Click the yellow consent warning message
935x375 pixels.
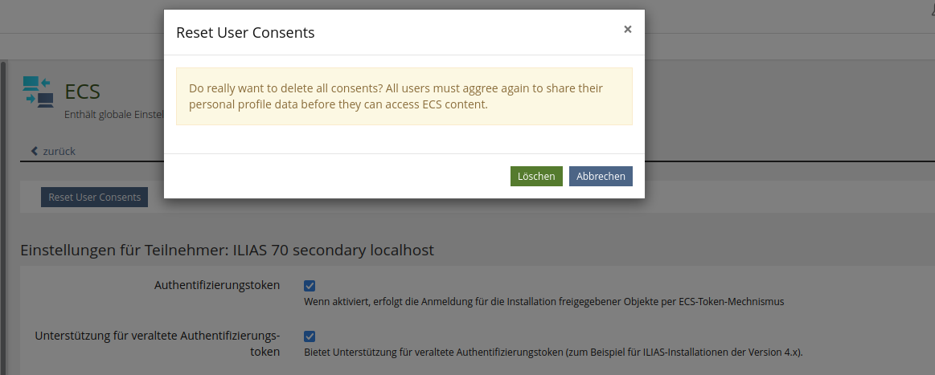tap(404, 96)
